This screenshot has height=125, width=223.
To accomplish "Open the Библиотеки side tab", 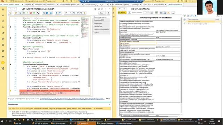I will 101,23.
